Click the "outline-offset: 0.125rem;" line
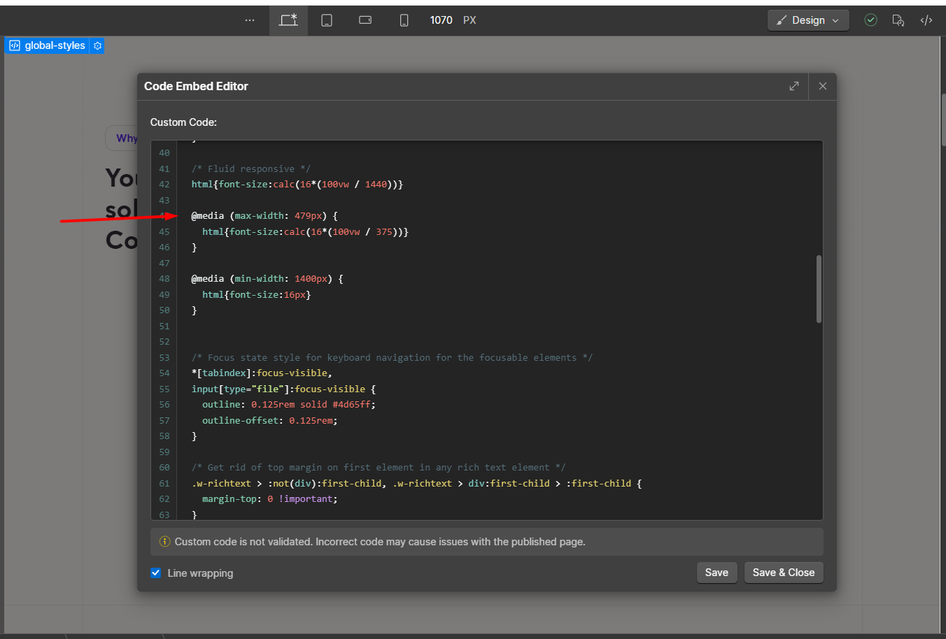The height and width of the screenshot is (639, 946). coord(270,420)
